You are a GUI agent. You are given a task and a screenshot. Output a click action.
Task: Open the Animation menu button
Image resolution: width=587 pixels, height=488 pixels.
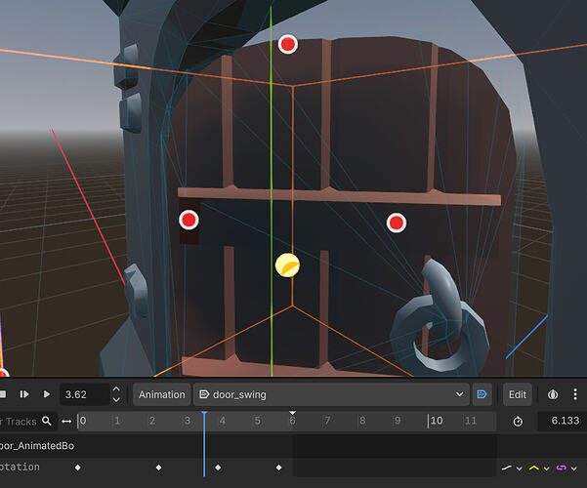[162, 394]
